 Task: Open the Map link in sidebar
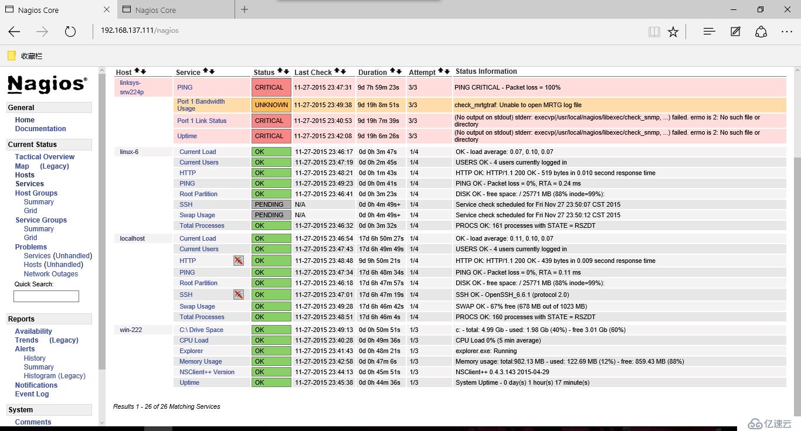tap(22, 166)
